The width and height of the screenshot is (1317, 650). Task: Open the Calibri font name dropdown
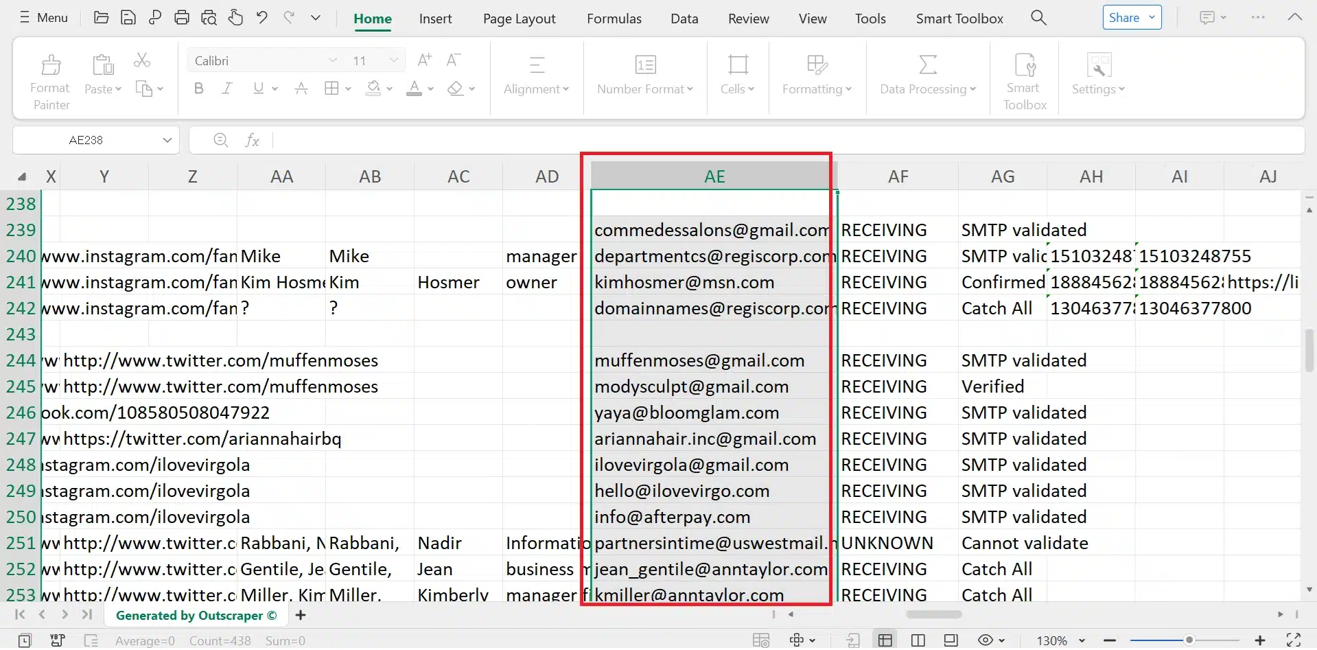[x=332, y=60]
